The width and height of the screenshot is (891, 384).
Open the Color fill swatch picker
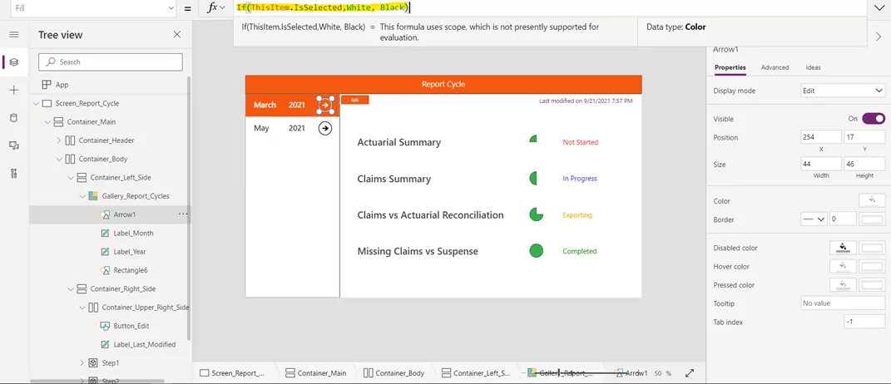click(x=872, y=200)
